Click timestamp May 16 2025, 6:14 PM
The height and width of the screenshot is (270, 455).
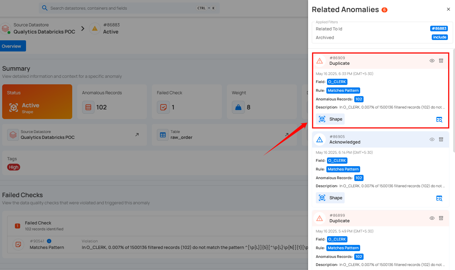pyautogui.click(x=344, y=153)
